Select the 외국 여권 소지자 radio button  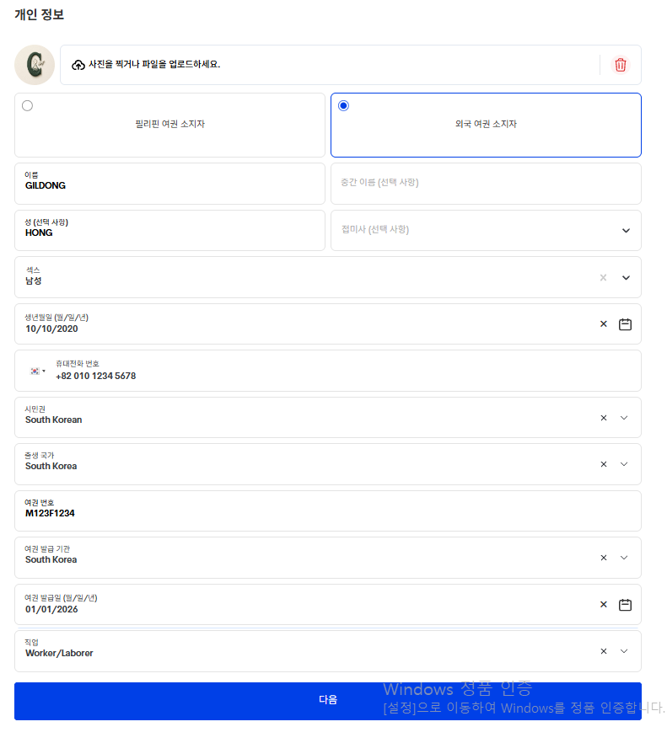[343, 105]
